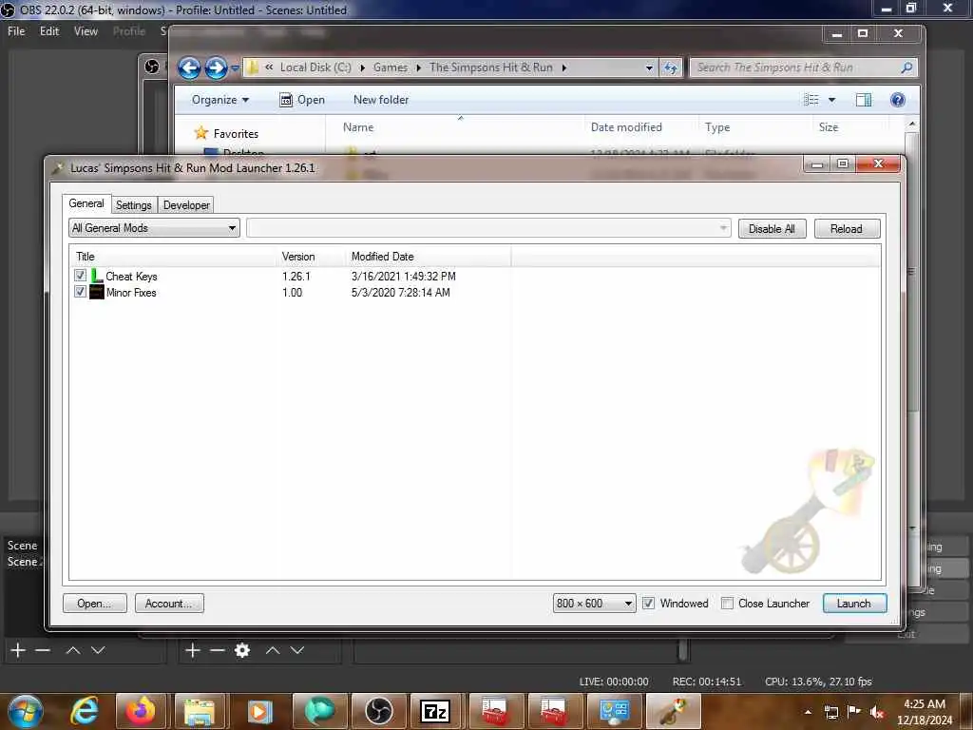The height and width of the screenshot is (730, 973).
Task: Go back in Explorer window
Action: tap(189, 67)
